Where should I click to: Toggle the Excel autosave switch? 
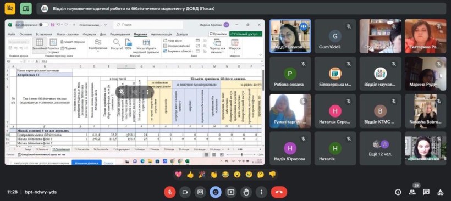[43, 25]
